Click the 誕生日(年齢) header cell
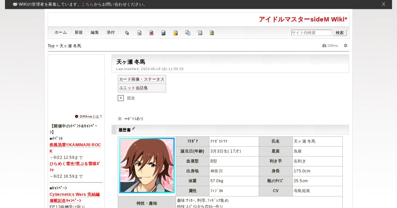The width and height of the screenshot is (397, 208). [193, 151]
